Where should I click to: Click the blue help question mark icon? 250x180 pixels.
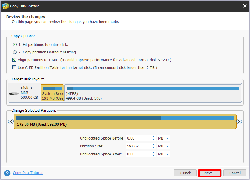click(7, 173)
